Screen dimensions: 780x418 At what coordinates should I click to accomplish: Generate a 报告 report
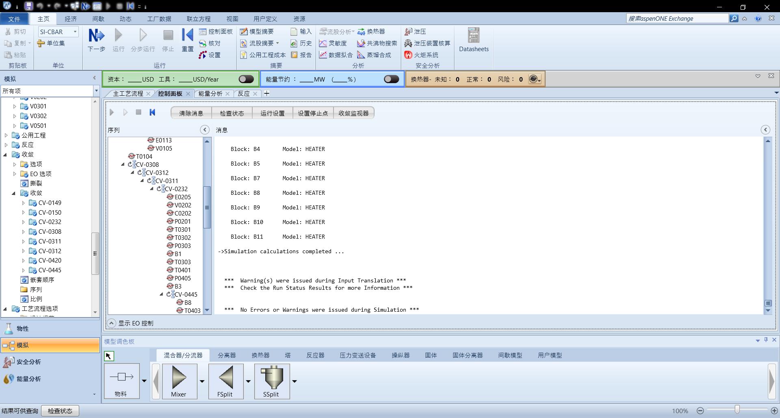pyautogui.click(x=301, y=55)
